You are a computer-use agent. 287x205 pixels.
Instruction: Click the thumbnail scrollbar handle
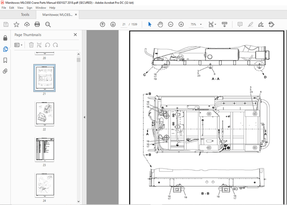tap(79, 60)
